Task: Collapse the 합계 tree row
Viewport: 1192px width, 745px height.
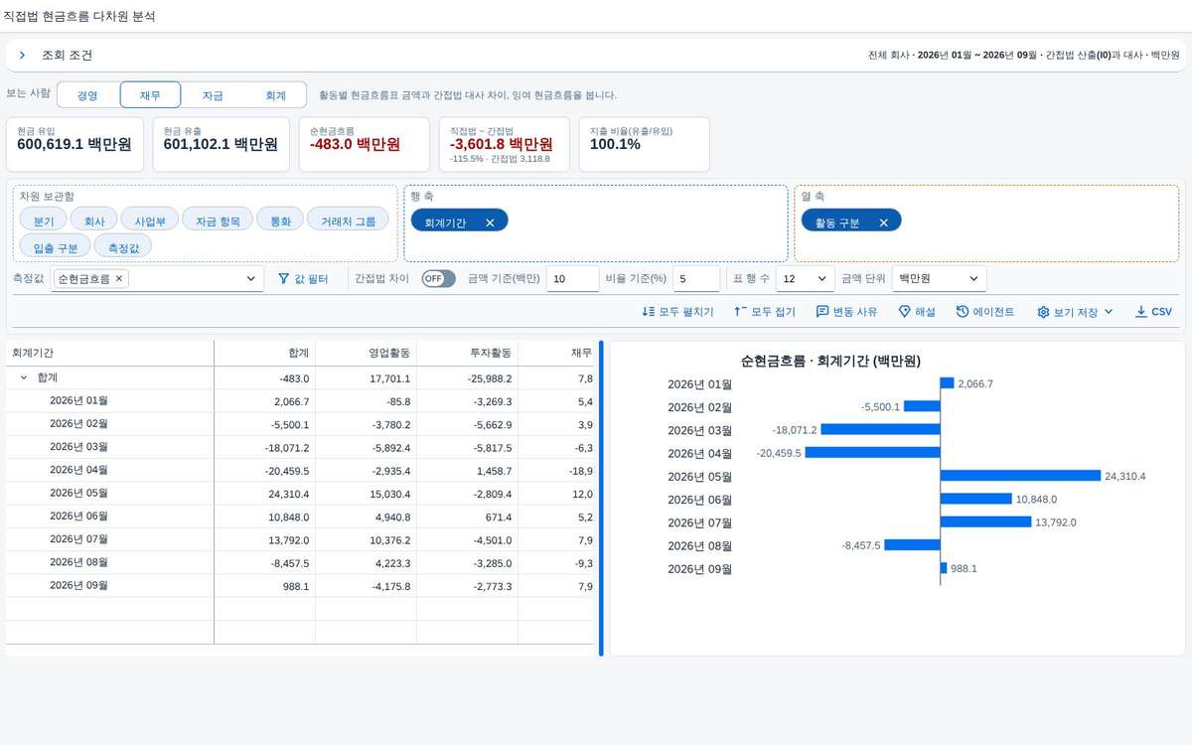Action: coord(24,378)
